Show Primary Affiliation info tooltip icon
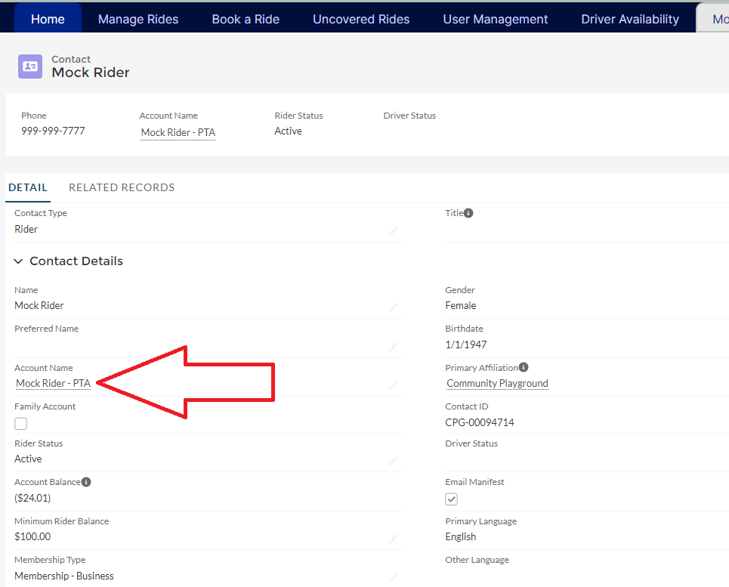 [x=524, y=368]
